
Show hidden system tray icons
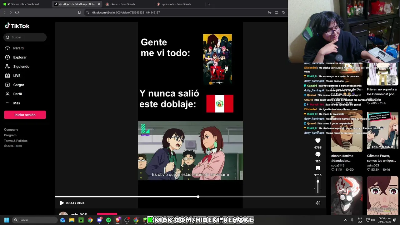345,220
